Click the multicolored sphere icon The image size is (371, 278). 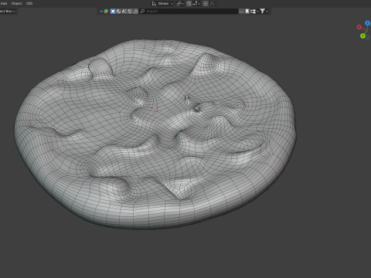pos(106,11)
